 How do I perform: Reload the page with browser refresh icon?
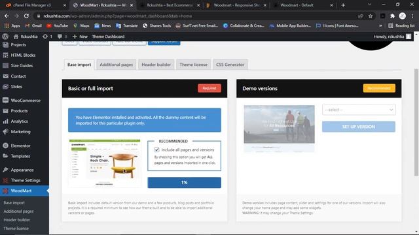(x=26, y=16)
